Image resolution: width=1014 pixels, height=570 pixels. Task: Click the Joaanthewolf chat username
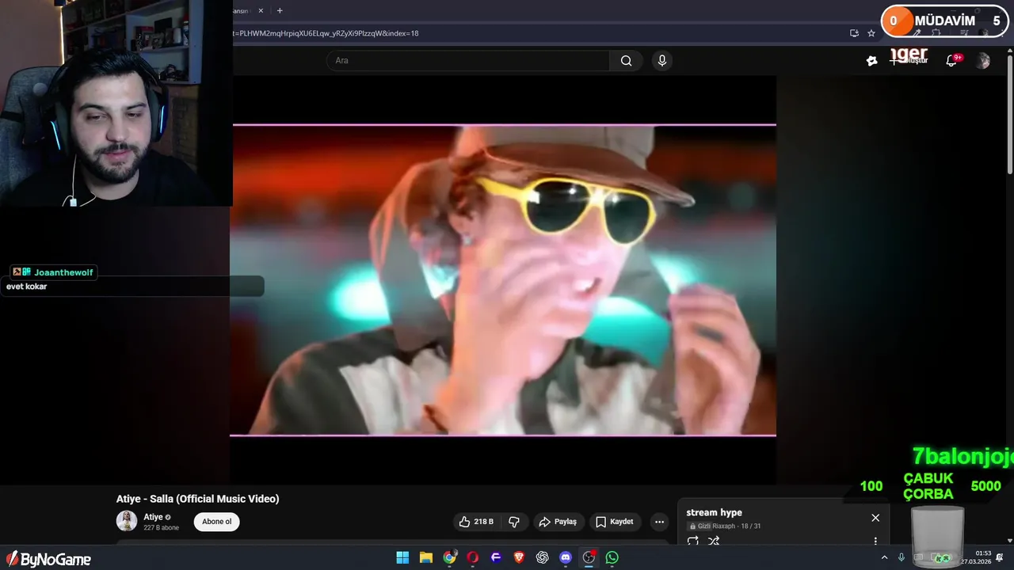(63, 272)
